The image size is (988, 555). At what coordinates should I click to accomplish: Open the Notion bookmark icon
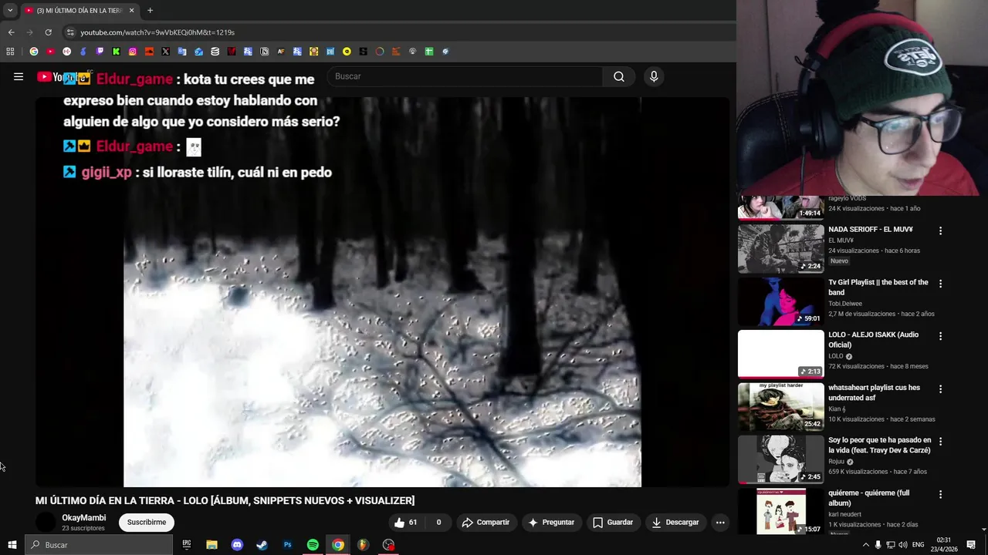264,52
